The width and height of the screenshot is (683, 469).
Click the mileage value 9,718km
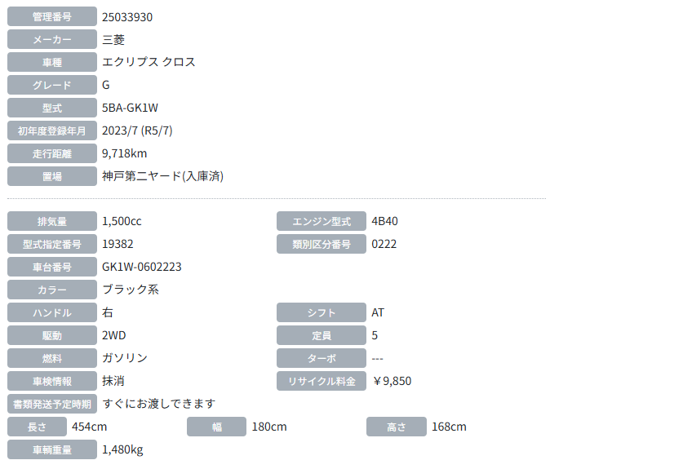coord(124,153)
